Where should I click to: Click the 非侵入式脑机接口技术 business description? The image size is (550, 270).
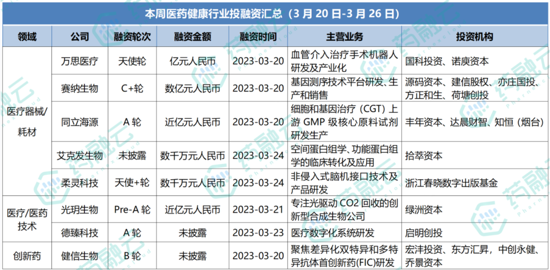[344, 182]
